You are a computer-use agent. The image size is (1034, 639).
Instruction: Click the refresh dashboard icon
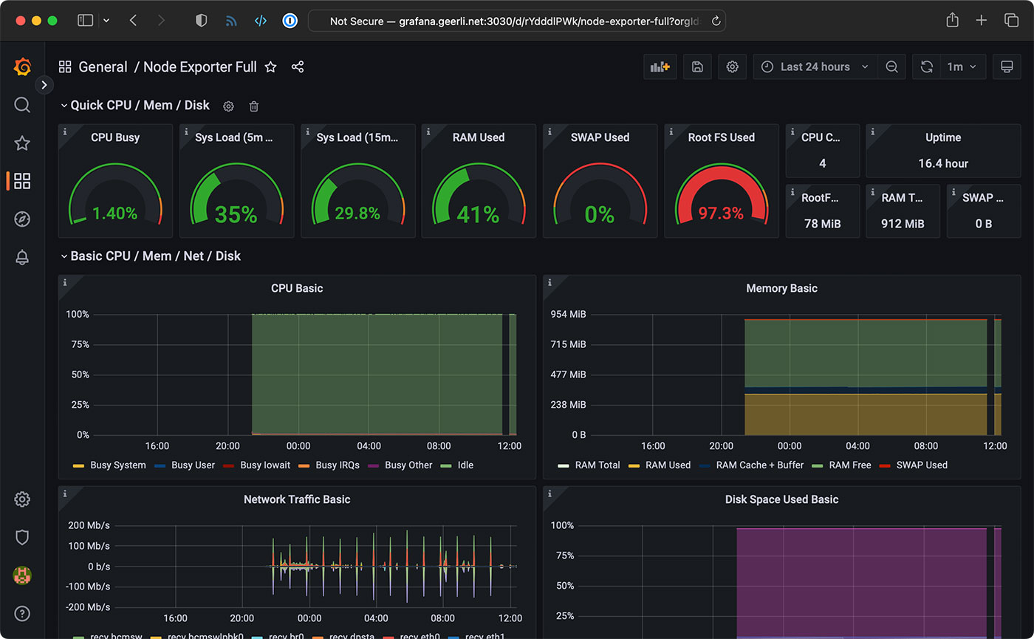point(926,66)
